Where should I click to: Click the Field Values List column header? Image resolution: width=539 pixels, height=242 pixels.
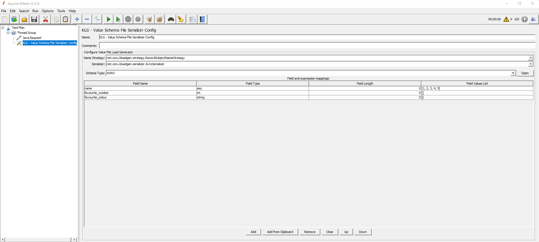(x=477, y=83)
